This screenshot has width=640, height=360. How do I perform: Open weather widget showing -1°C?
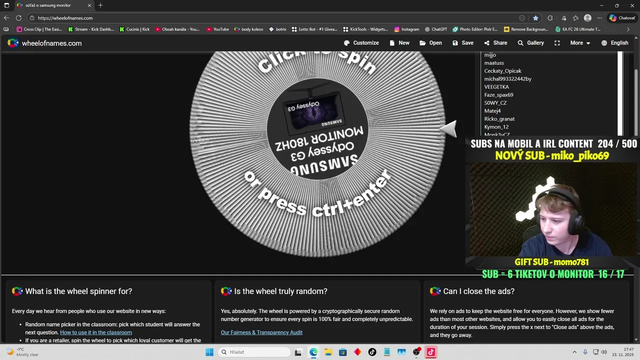(x=21, y=352)
